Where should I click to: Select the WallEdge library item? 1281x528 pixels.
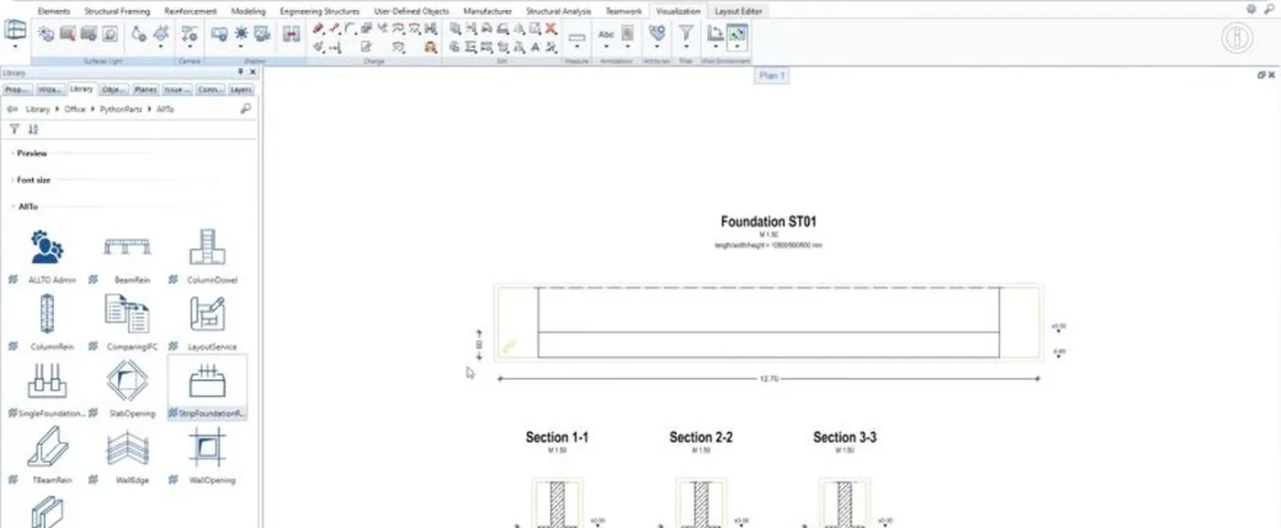(127, 455)
